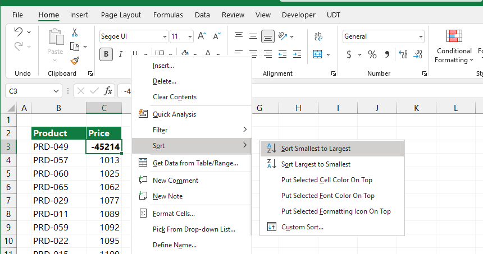
Task: Toggle Italic formatting button
Action: point(120,54)
